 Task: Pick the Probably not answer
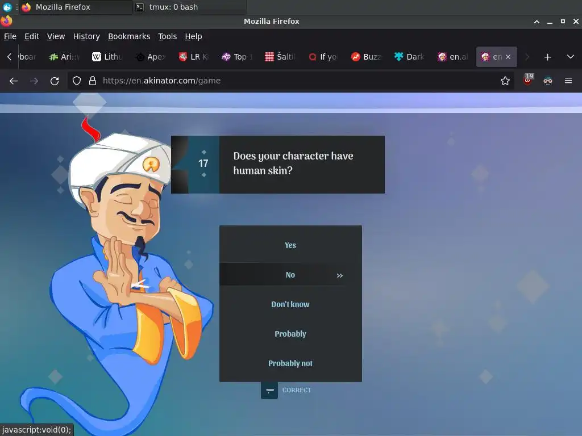pyautogui.click(x=290, y=363)
